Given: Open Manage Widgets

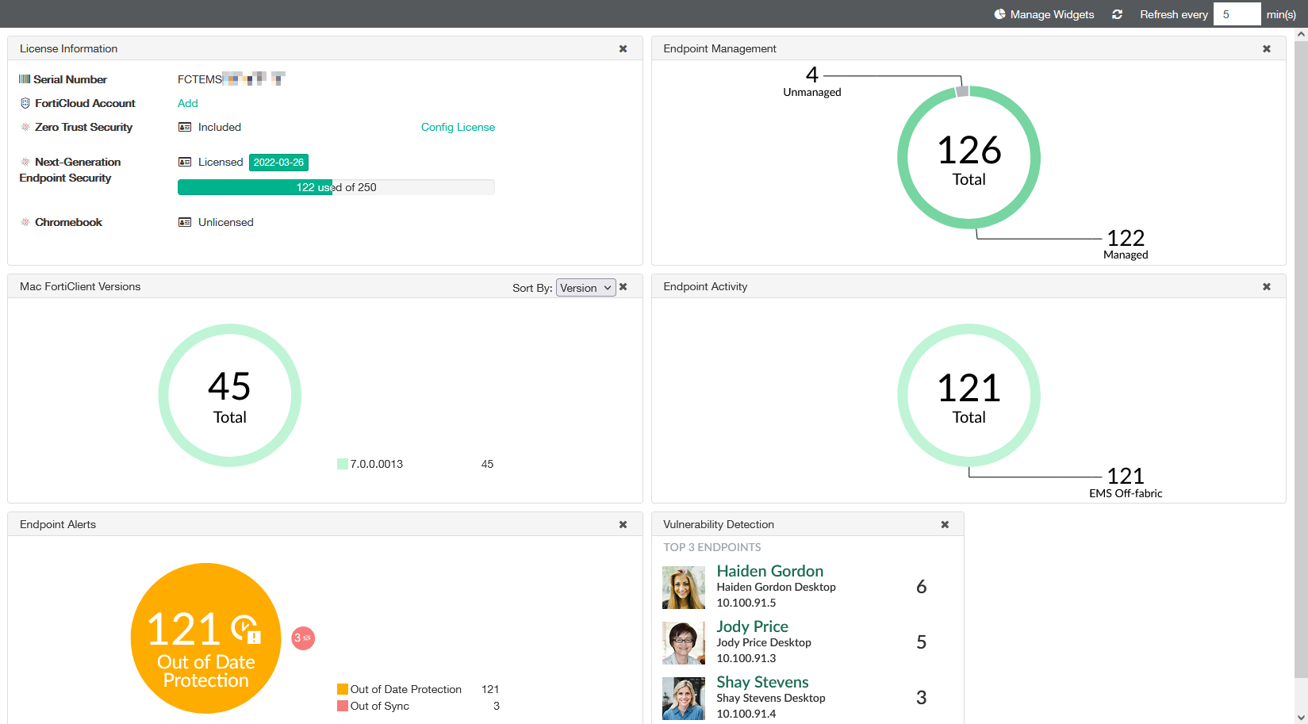Looking at the screenshot, I should [x=1044, y=14].
